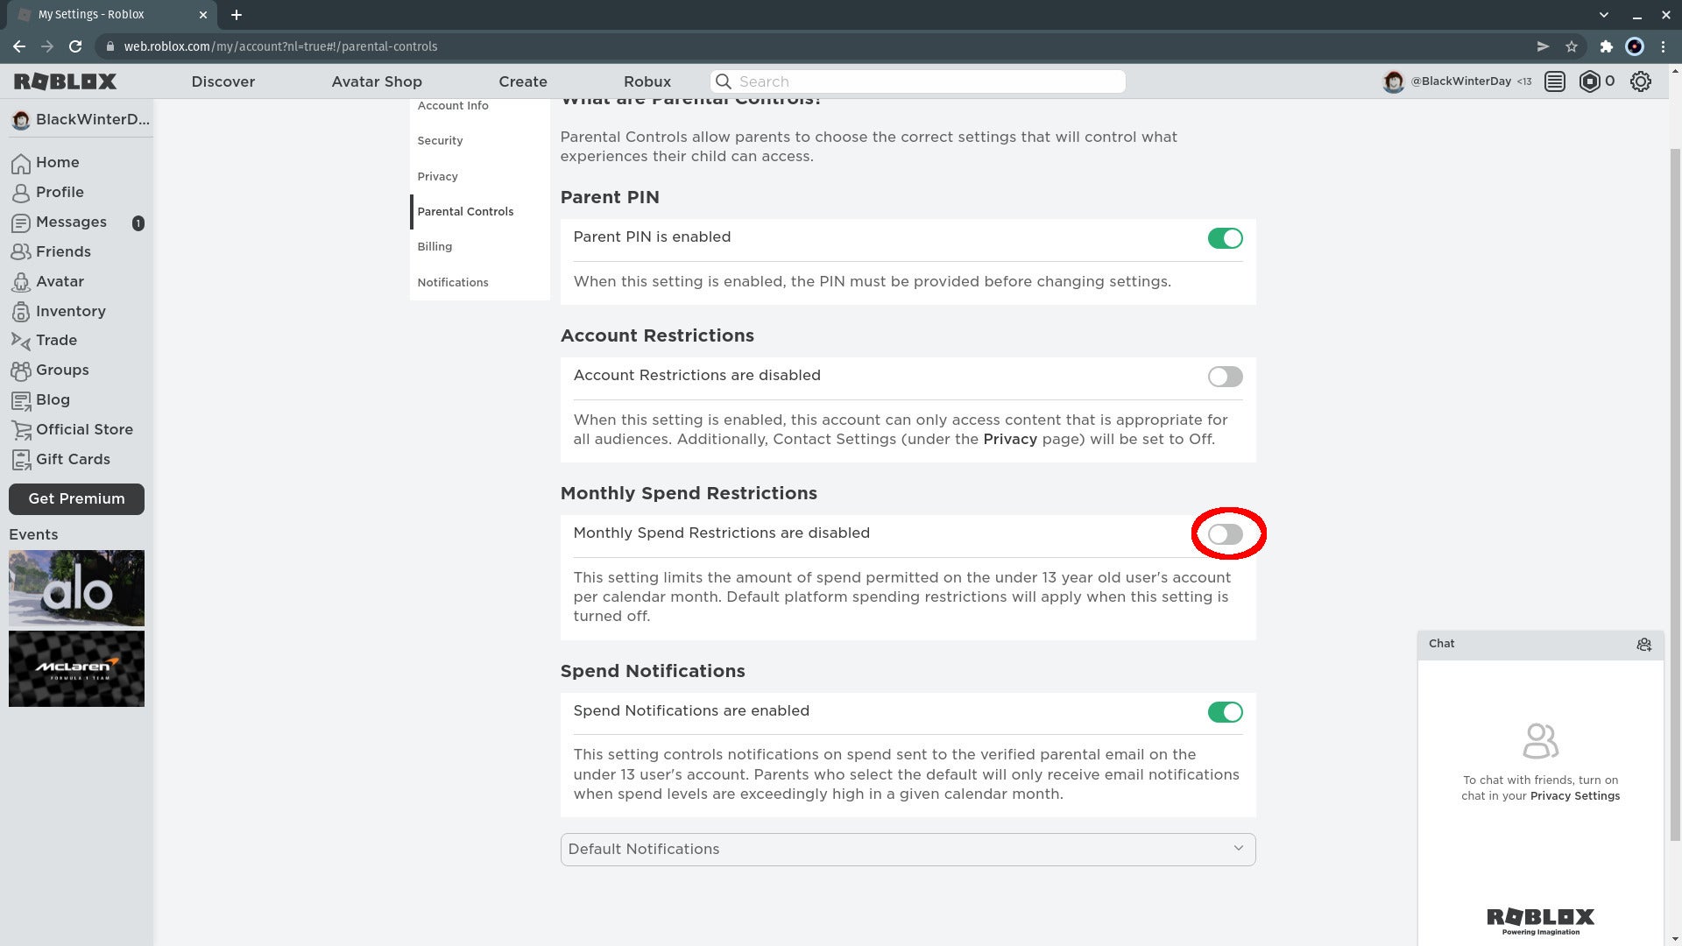Open the tab search dropdown arrow
Image resolution: width=1682 pixels, height=946 pixels.
point(1603,15)
